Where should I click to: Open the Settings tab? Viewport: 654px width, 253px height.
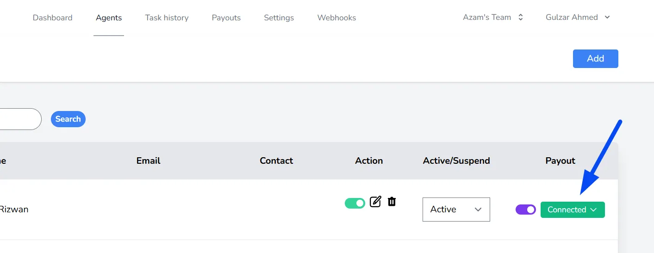click(279, 18)
